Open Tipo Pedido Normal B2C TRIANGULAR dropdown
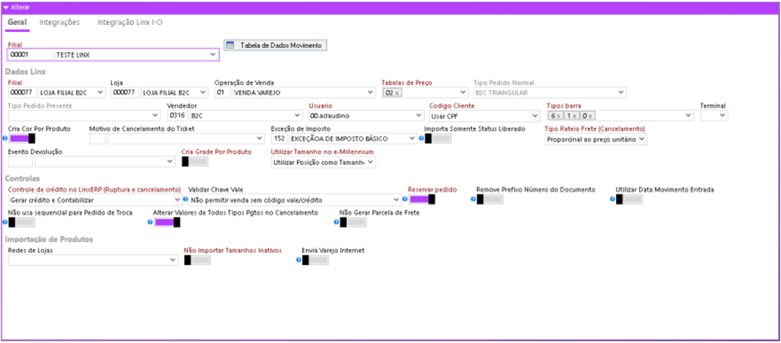Image resolution: width=781 pixels, height=343 pixels. click(621, 93)
